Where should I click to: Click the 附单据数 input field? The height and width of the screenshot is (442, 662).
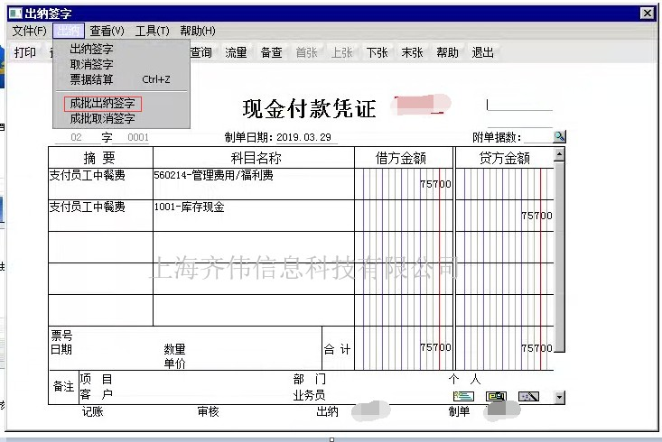(x=536, y=137)
